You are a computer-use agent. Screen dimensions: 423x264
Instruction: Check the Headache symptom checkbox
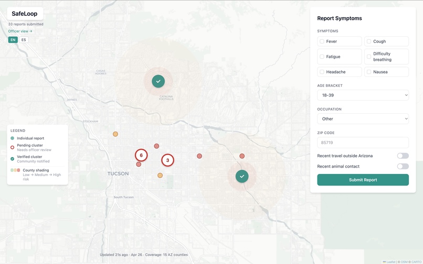coord(322,72)
